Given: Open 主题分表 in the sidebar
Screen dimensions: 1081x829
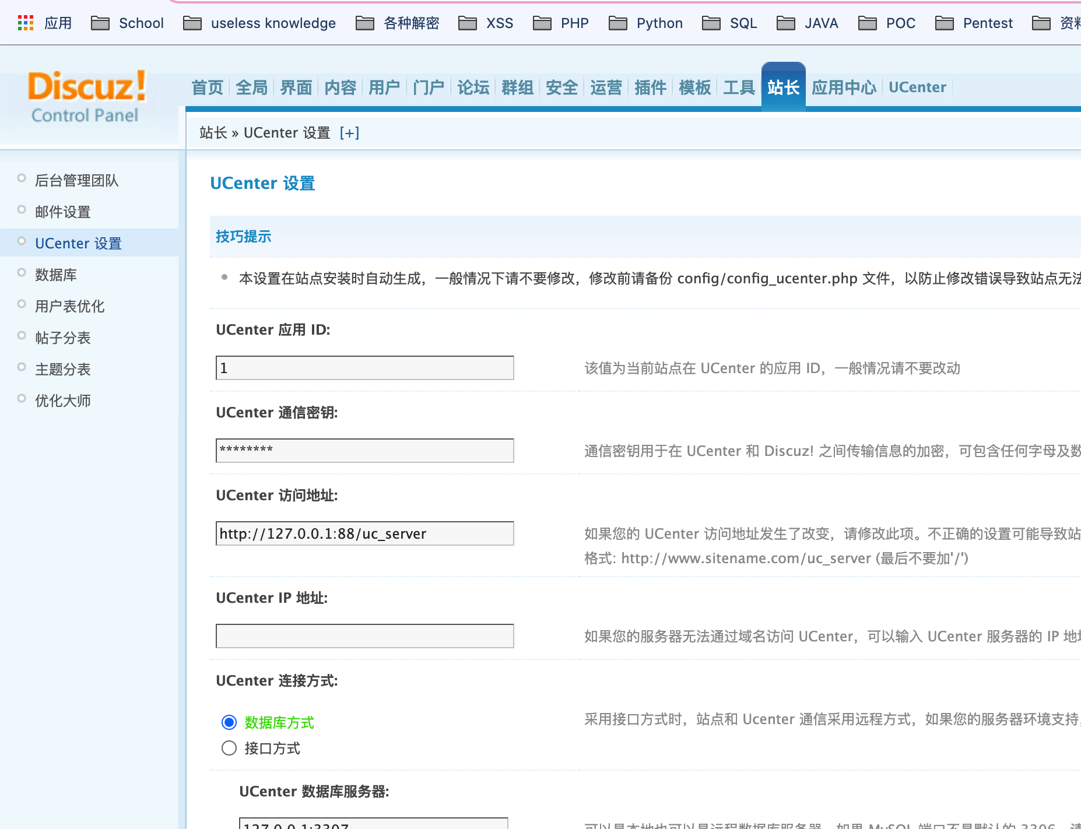Looking at the screenshot, I should pos(63,370).
